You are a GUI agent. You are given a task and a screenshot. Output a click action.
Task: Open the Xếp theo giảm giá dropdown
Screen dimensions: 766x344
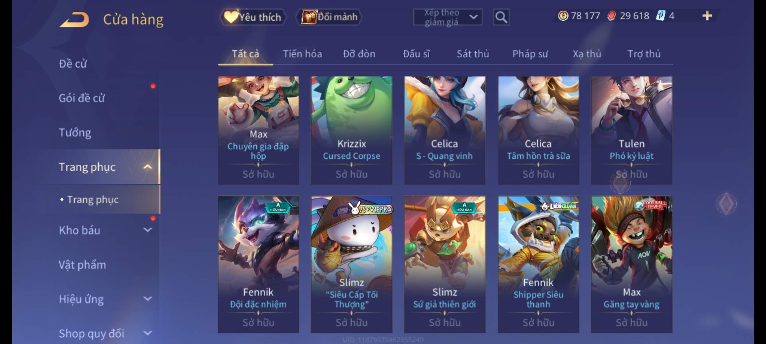pyautogui.click(x=448, y=17)
